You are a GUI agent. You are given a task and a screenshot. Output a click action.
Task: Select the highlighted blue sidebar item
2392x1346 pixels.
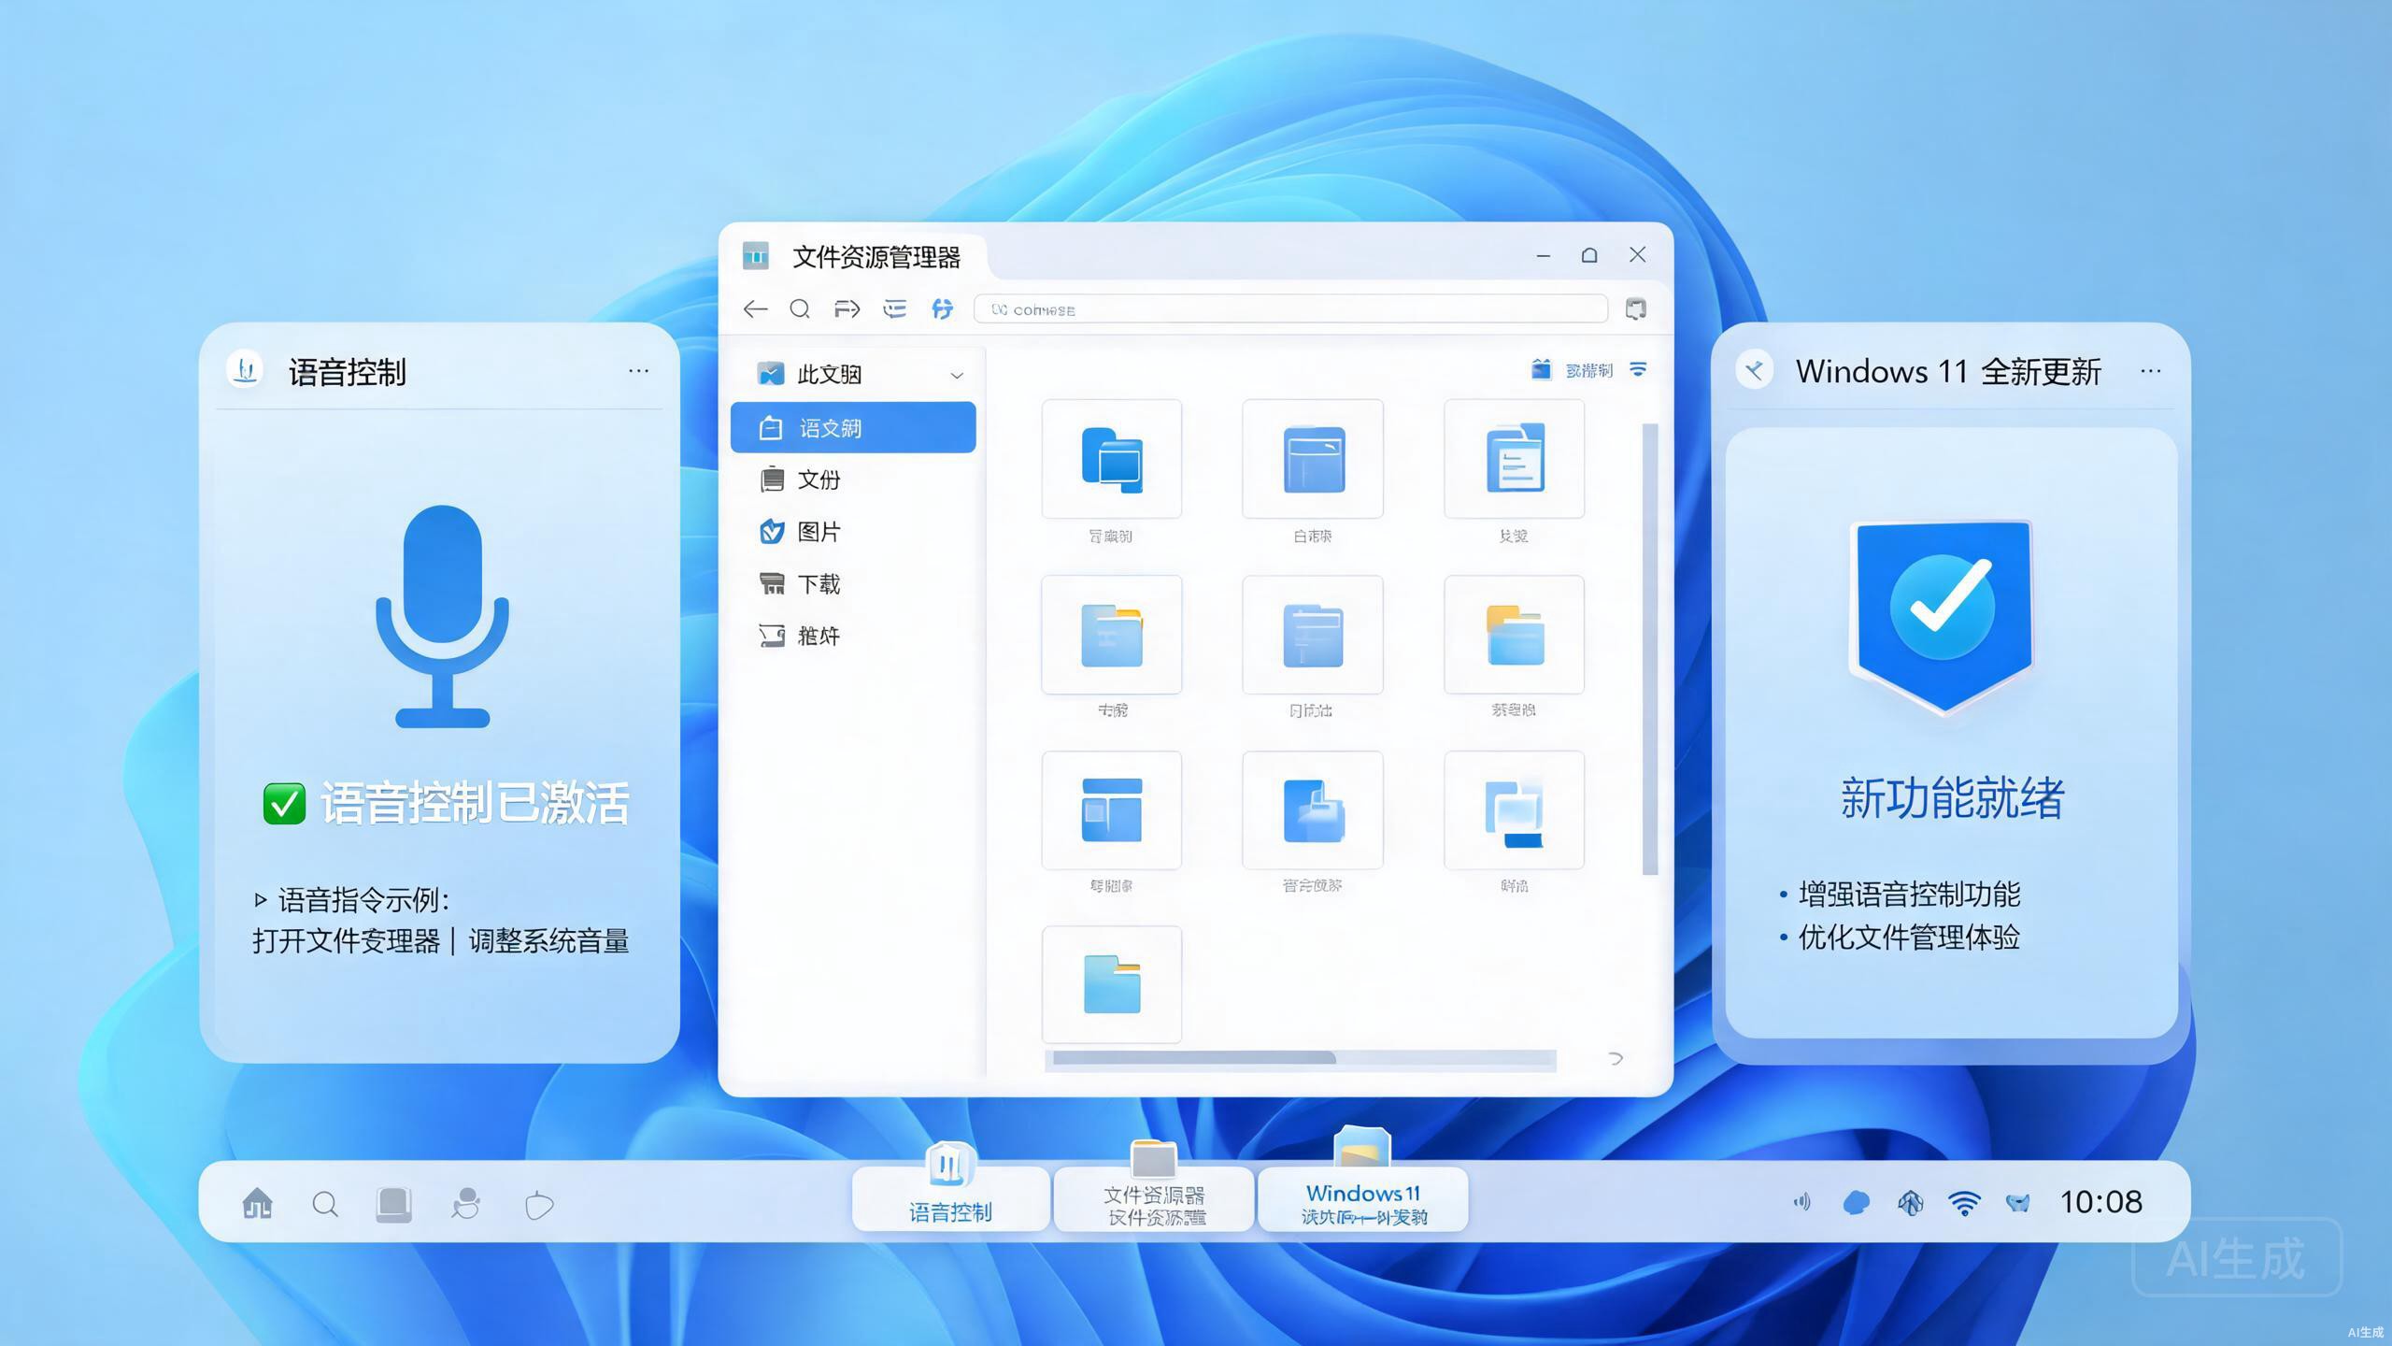[x=853, y=428]
